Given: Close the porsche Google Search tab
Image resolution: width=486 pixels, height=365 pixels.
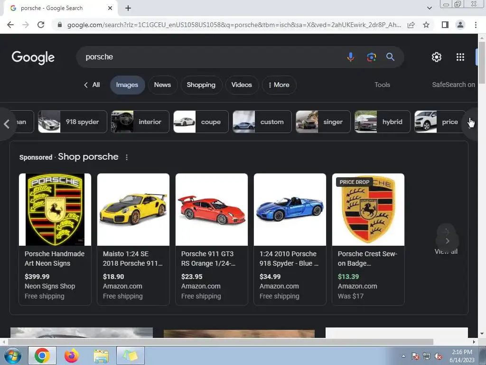Looking at the screenshot, I should point(110,8).
